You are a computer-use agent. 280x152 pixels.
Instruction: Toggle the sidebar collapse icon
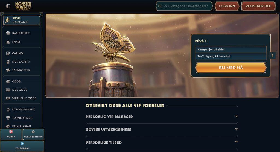click(x=8, y=6)
